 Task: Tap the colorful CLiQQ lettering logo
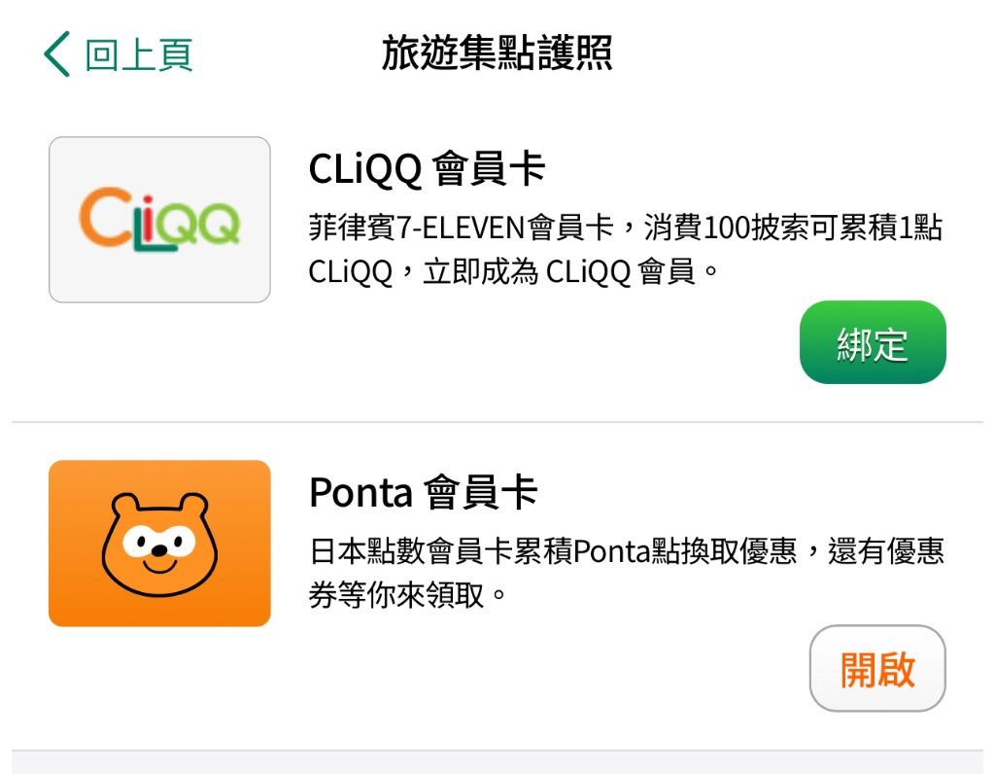(x=159, y=219)
